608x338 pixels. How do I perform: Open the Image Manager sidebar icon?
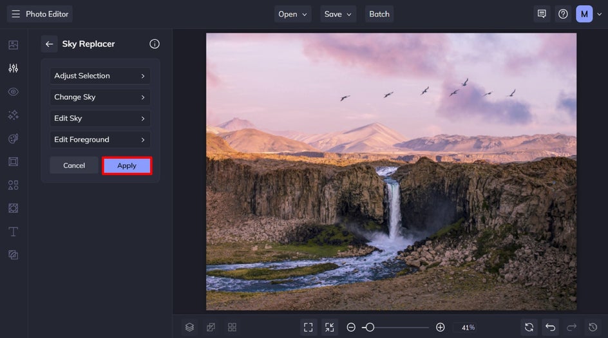(13, 45)
